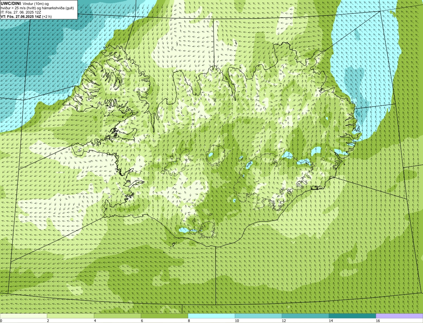423x323 pixels.
Task: Click the "IT: Fös. 27. 06. 2025 12Z" line
Action: 21,12
